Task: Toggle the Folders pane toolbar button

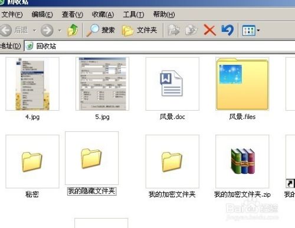Action: [x=139, y=30]
